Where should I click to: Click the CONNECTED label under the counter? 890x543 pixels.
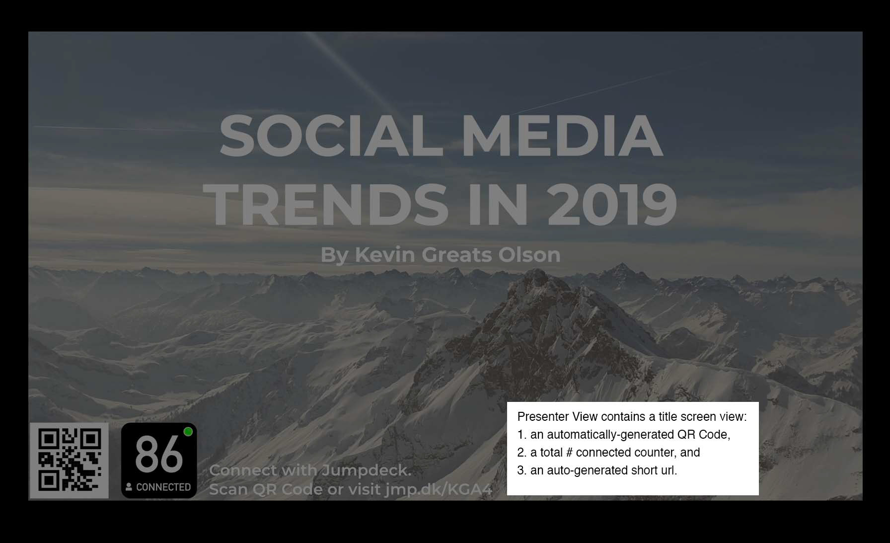pos(163,487)
